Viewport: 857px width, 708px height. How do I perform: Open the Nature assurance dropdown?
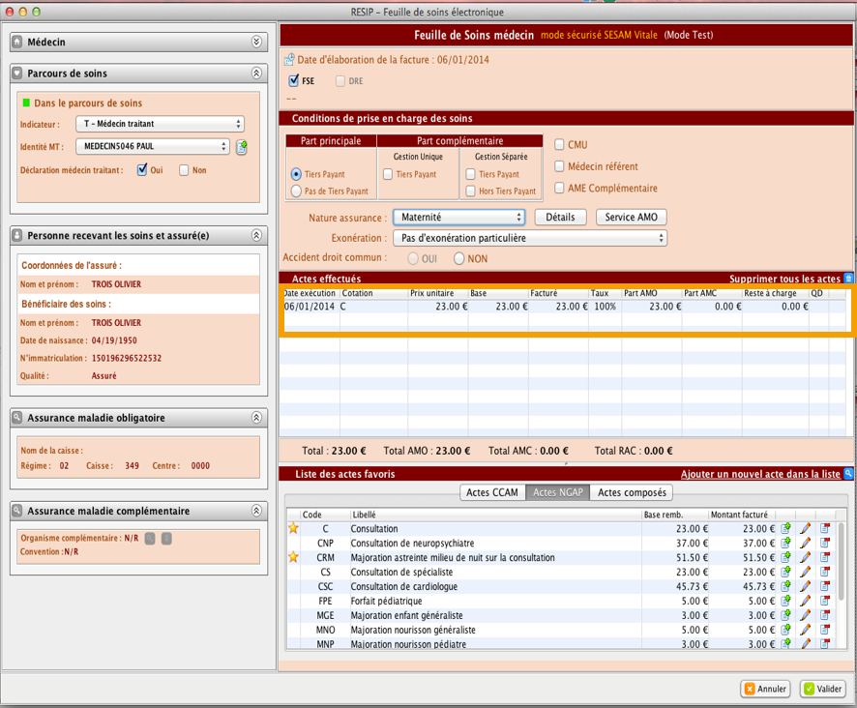click(458, 218)
